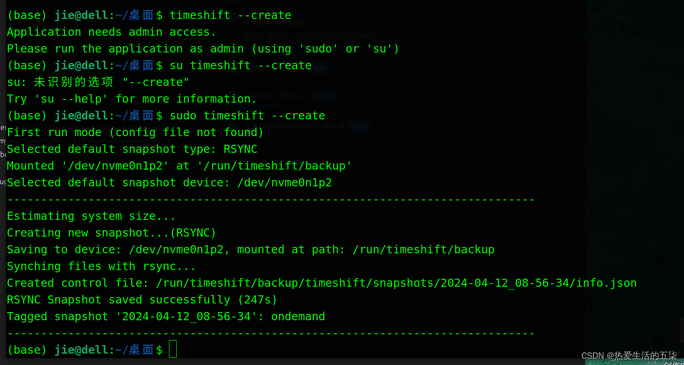
Task: Click the line 'su: 未识别的选项 "--create"'
Action: point(98,82)
